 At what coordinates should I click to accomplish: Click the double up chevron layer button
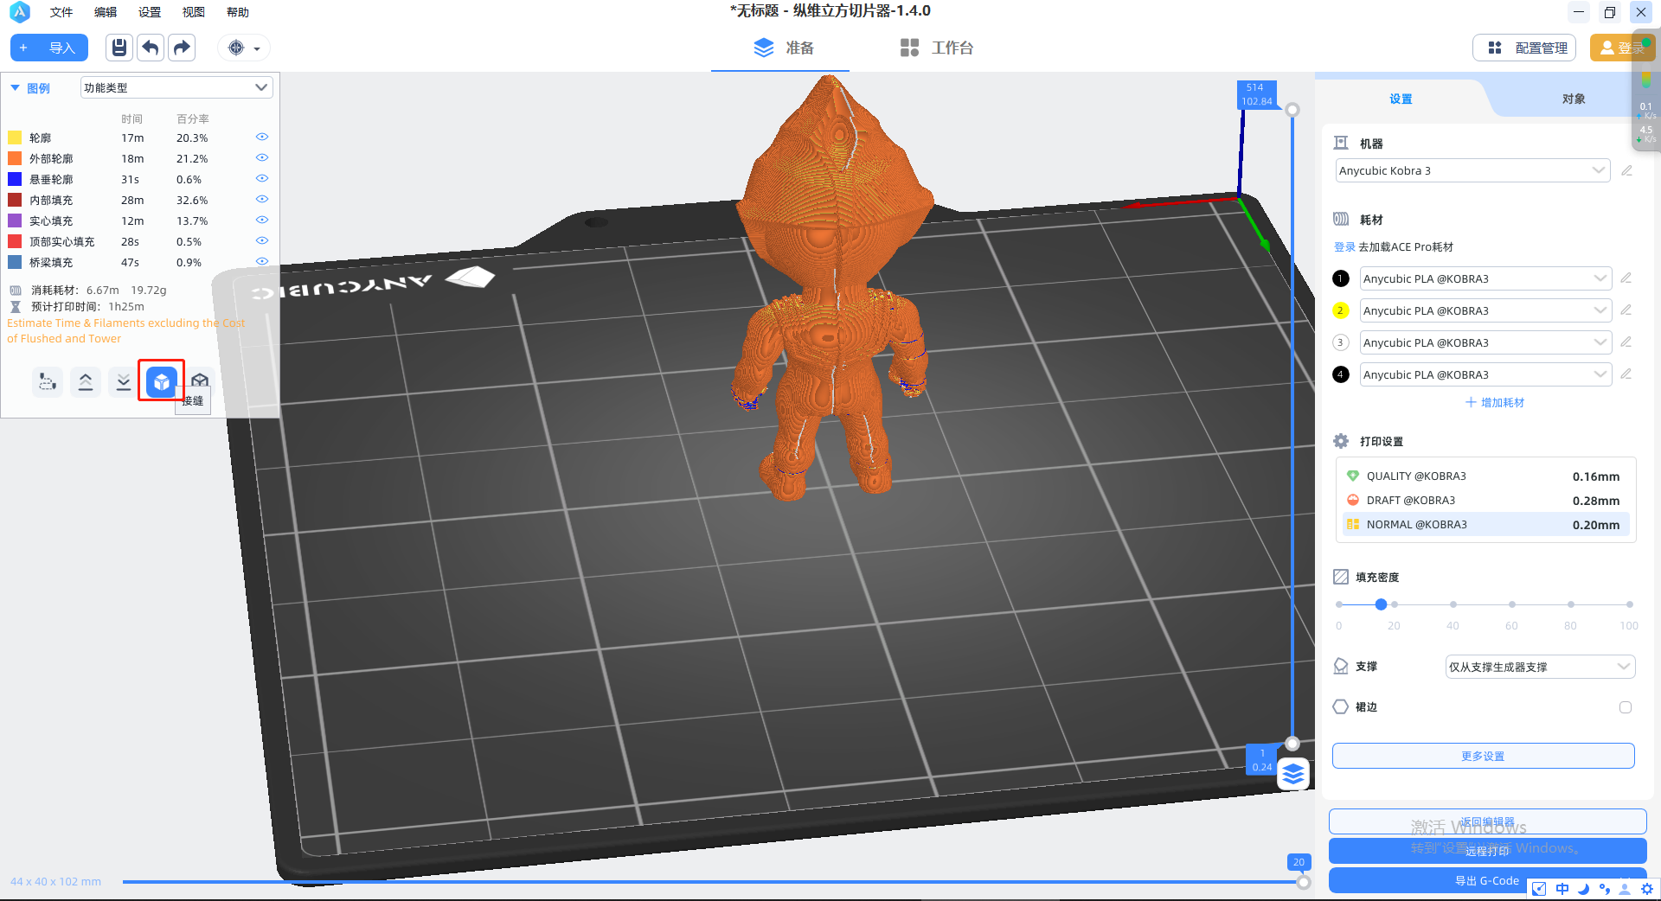86,381
